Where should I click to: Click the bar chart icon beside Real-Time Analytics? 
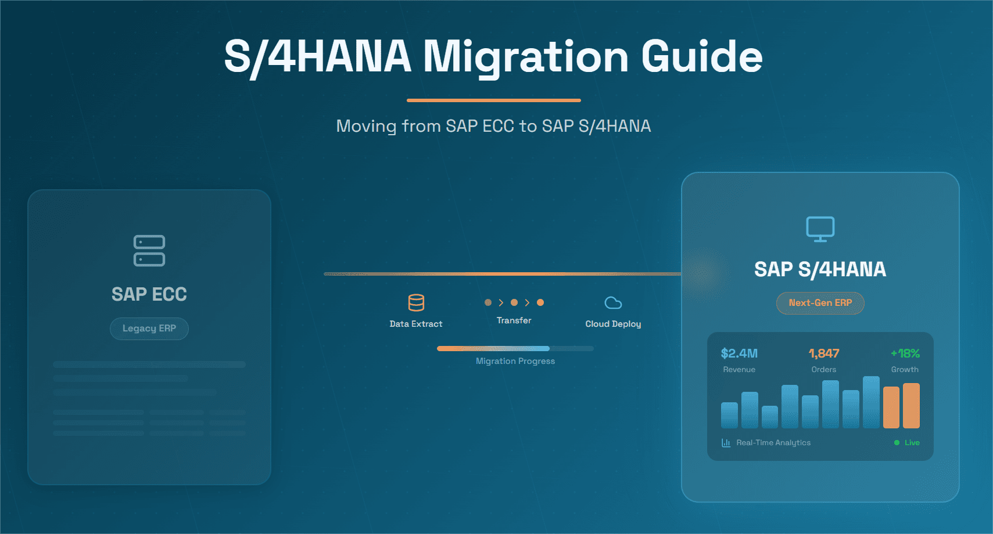pos(726,443)
